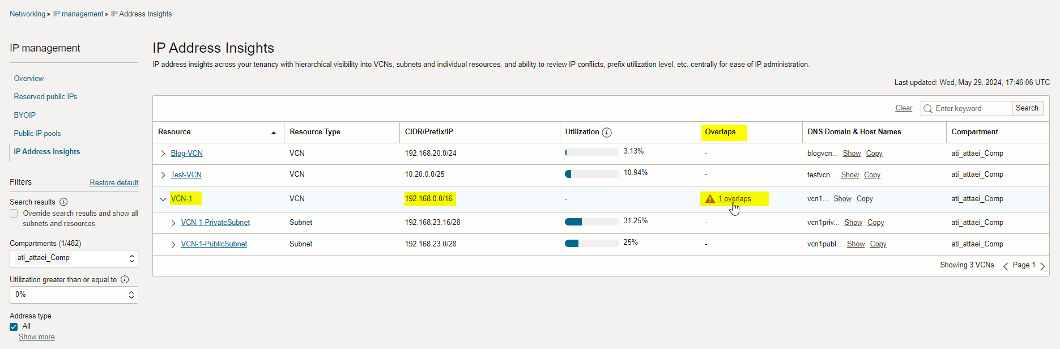This screenshot has width=1060, height=349.
Task: Expand the Blog-VCN row
Action: [x=163, y=154]
